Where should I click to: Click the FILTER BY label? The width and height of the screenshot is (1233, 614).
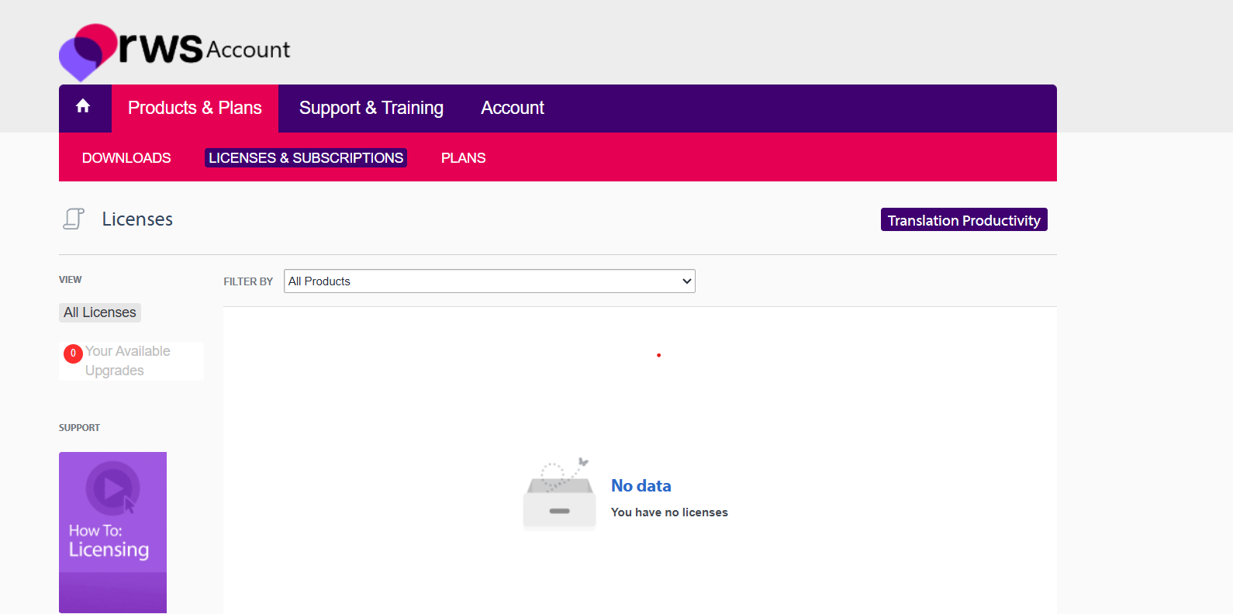248,281
